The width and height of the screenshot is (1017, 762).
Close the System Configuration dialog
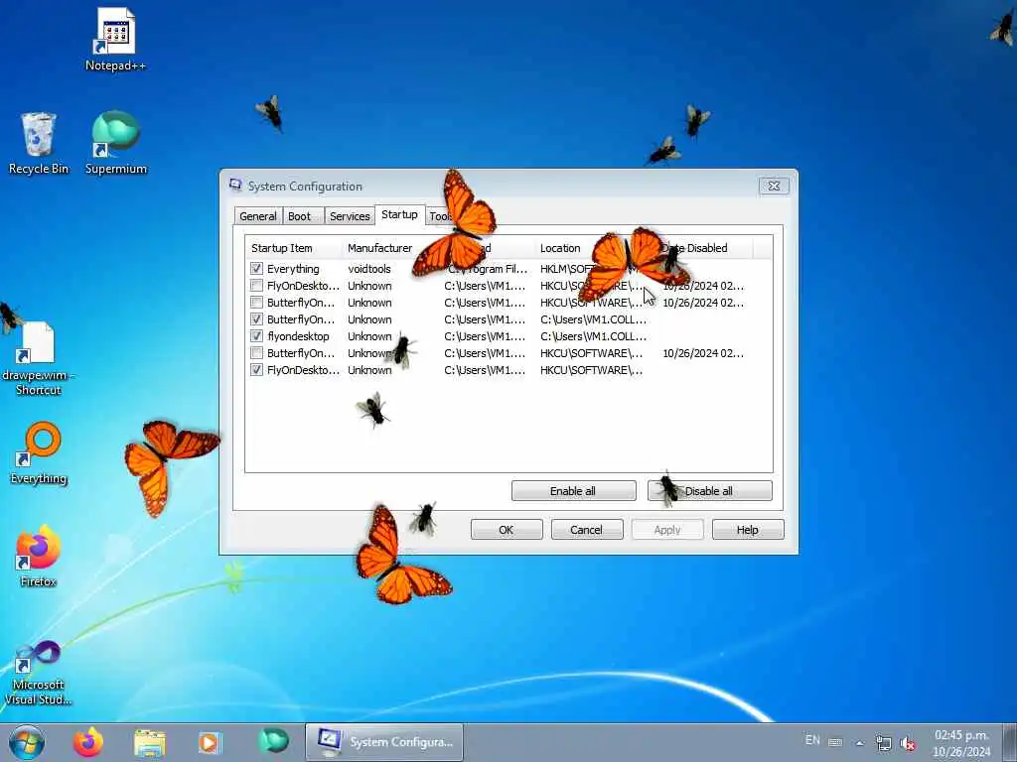click(x=774, y=186)
